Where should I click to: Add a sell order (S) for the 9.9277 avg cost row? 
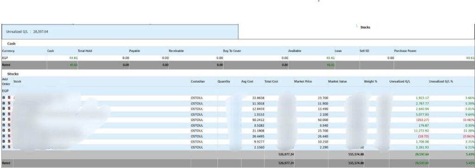[9, 141]
